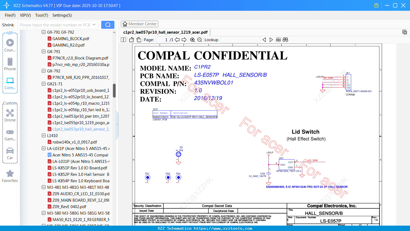Viewport: 410px width, 231px height.
Task: Open the c1pr2_ls-e056p_r10_fan led file
Action: (81, 110)
